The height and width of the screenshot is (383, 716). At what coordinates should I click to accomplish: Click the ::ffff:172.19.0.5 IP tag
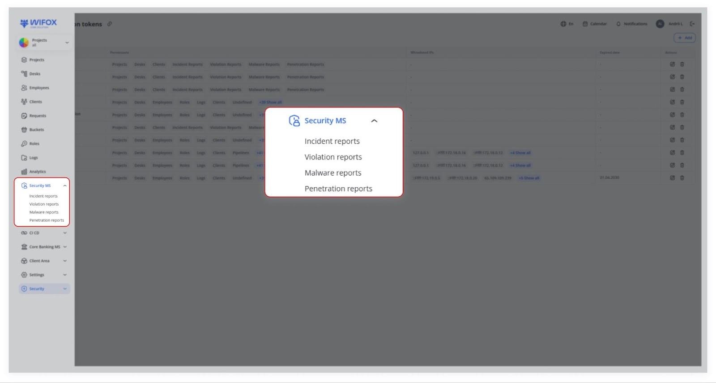[x=426, y=178]
